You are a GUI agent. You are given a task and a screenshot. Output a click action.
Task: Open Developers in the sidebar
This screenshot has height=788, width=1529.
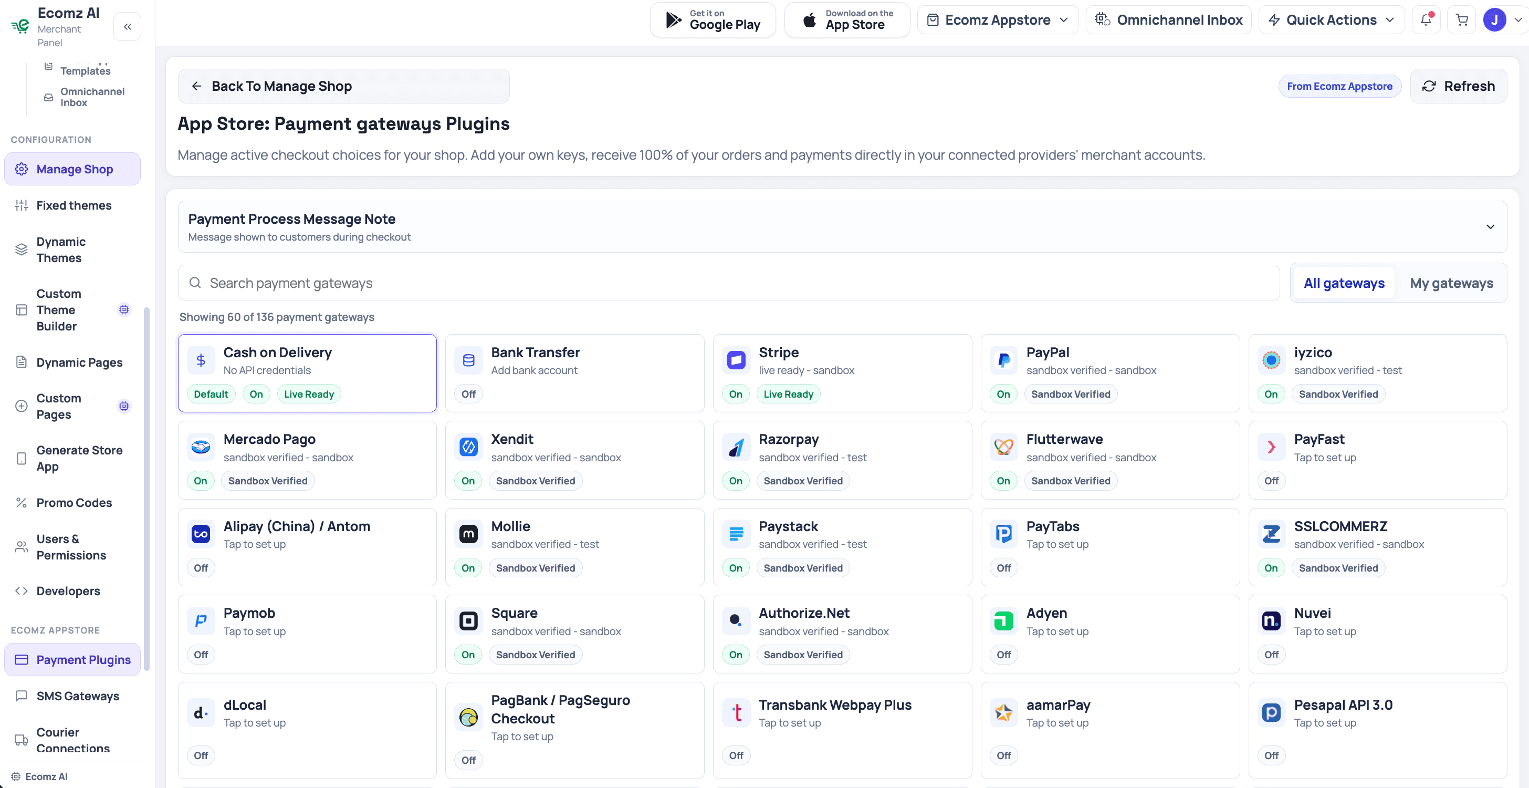coord(72,592)
